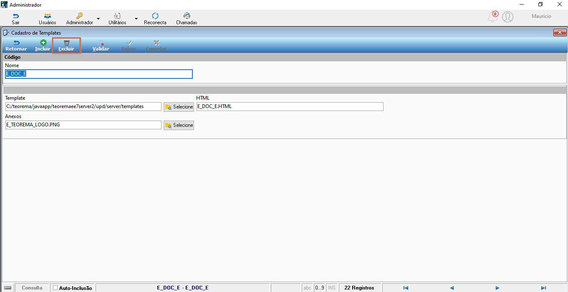Click the Código section header
The height and width of the screenshot is (292, 568).
point(285,57)
